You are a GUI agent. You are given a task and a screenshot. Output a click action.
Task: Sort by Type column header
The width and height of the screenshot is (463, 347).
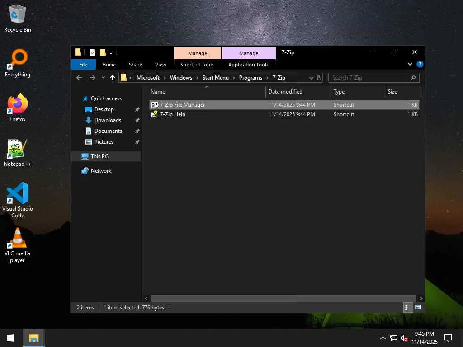(358, 92)
